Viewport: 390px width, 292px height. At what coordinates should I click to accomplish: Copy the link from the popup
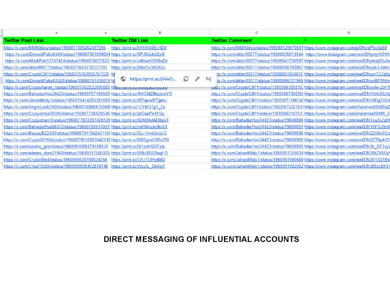[x=186, y=79]
